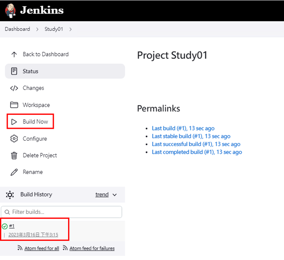Image resolution: width=284 pixels, height=260 pixels.
Task: Click the Delete Project trash icon
Action: (x=14, y=155)
